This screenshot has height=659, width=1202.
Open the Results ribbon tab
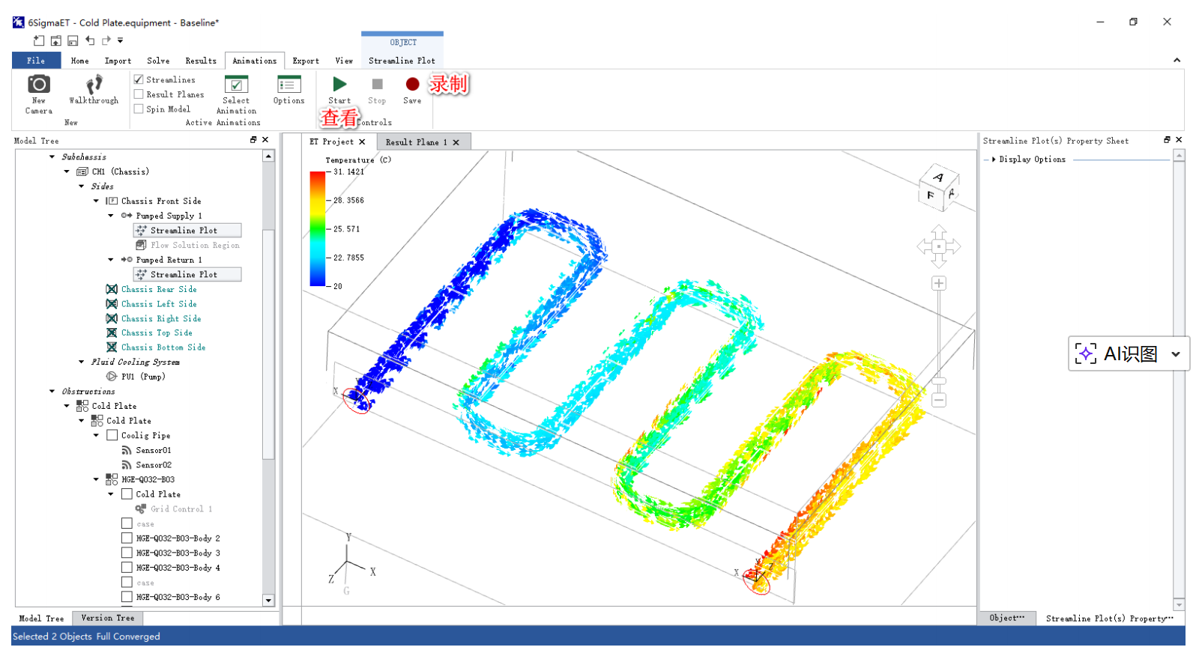(x=201, y=61)
